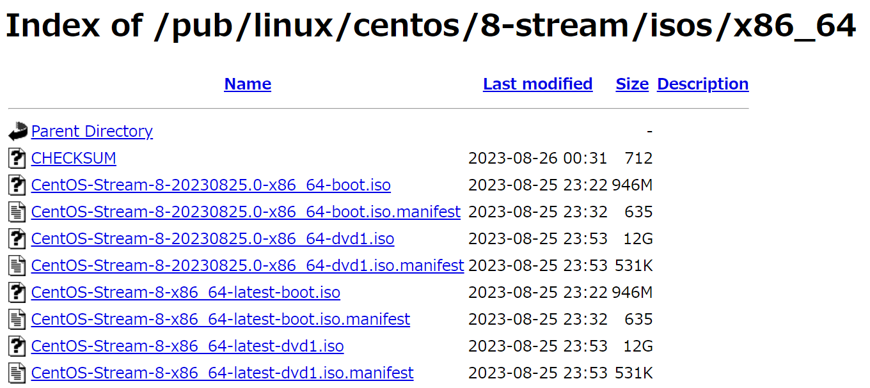Sort listing by Name column
Image resolution: width=870 pixels, height=388 pixels.
247,84
